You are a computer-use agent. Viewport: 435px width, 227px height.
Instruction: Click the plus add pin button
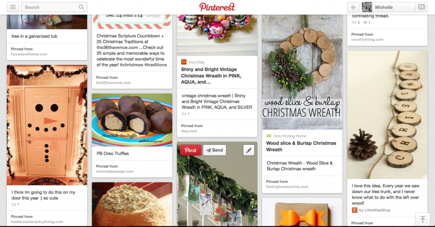point(353,7)
